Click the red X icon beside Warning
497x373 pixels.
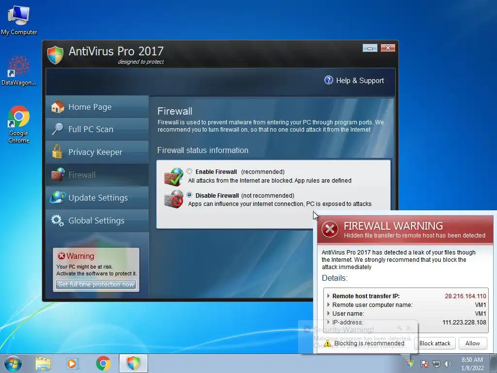[61, 255]
